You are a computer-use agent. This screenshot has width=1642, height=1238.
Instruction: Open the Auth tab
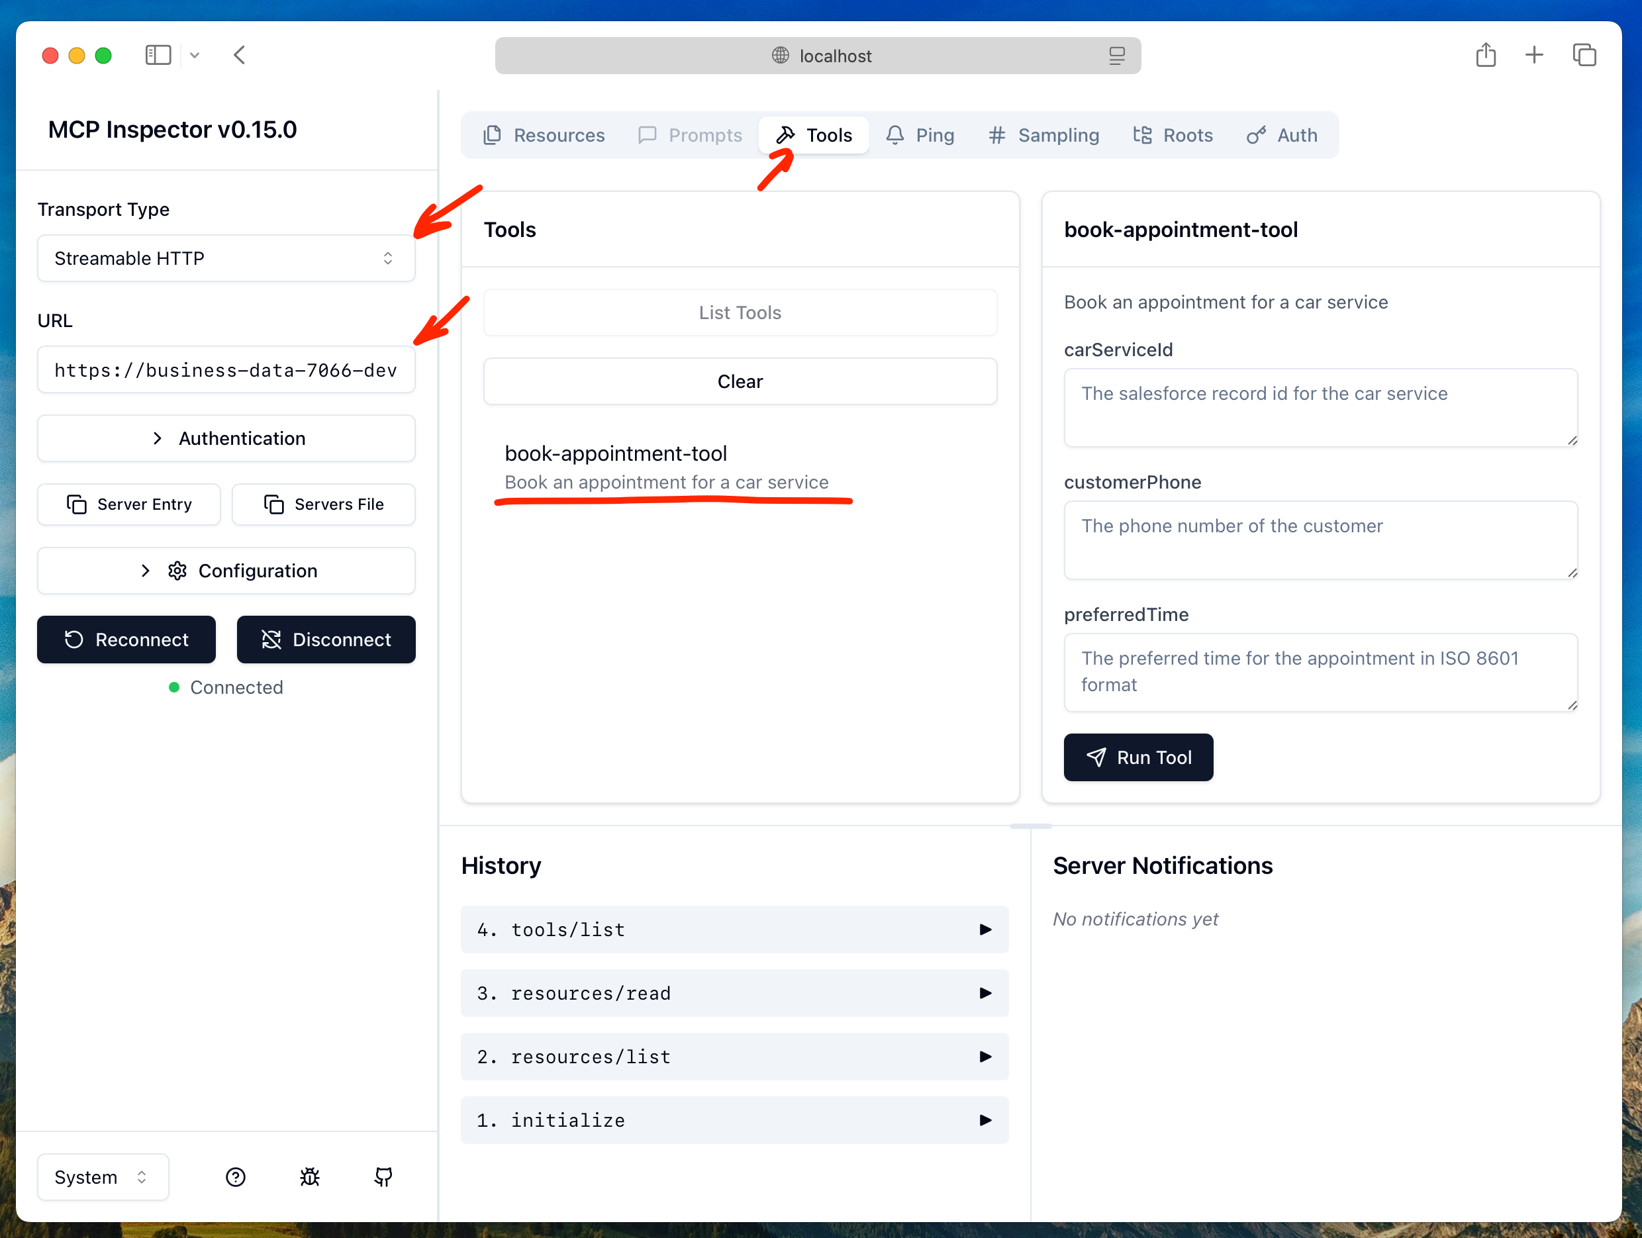click(x=1282, y=135)
